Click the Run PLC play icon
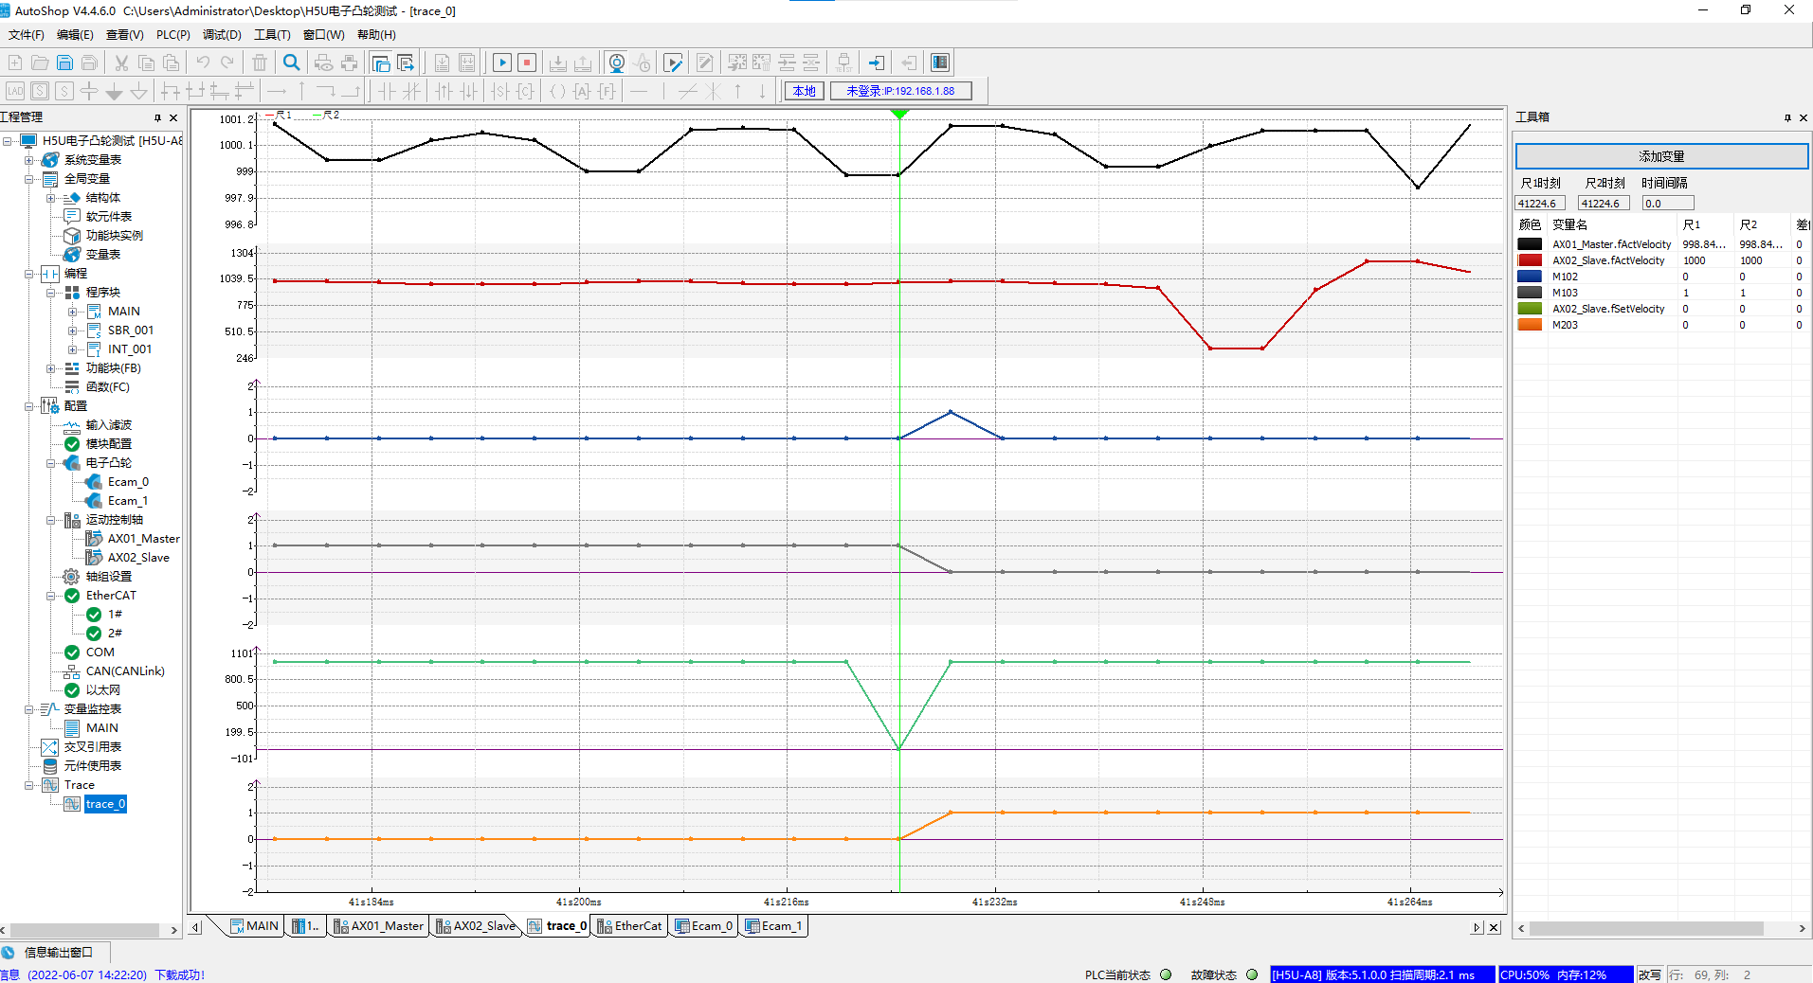This screenshot has height=983, width=1813. (x=502, y=63)
